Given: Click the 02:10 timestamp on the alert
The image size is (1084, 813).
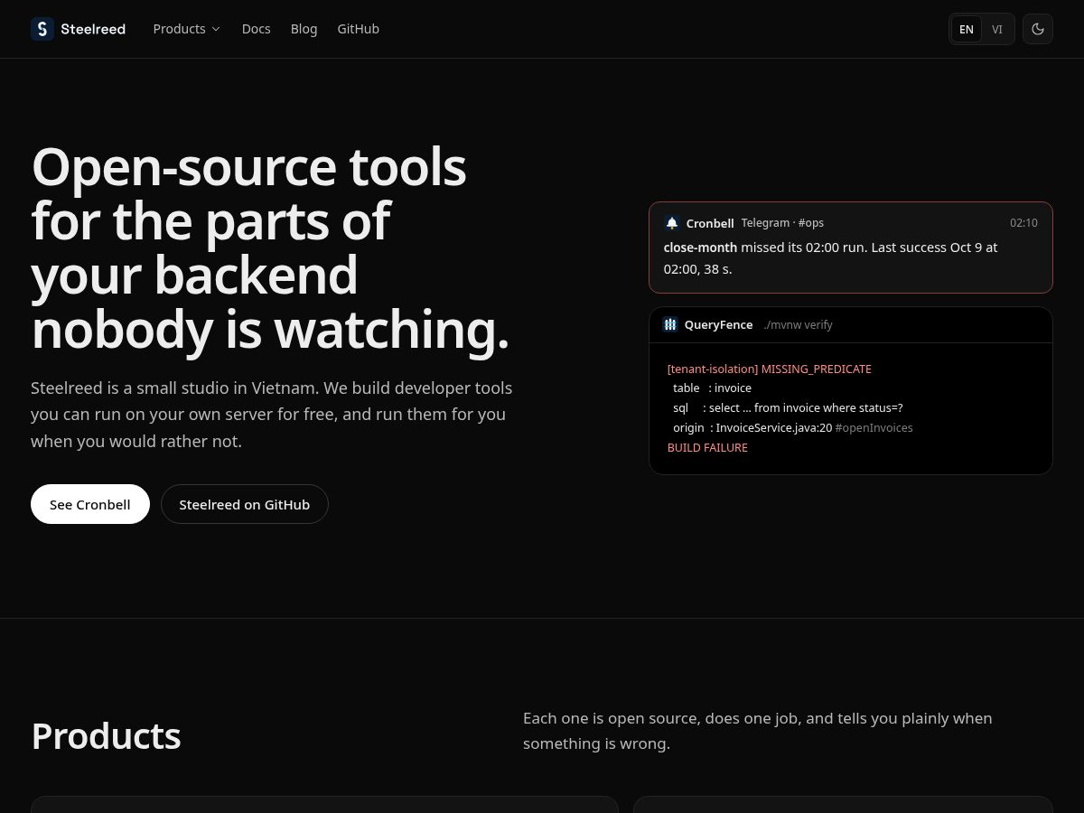Looking at the screenshot, I should (x=1023, y=222).
